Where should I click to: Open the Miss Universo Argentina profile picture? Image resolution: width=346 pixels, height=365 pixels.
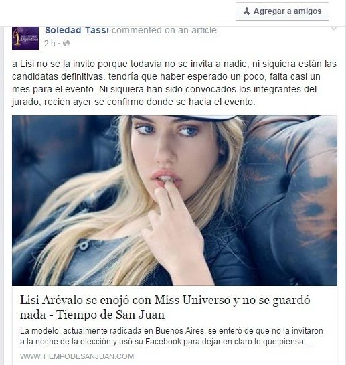click(x=25, y=38)
